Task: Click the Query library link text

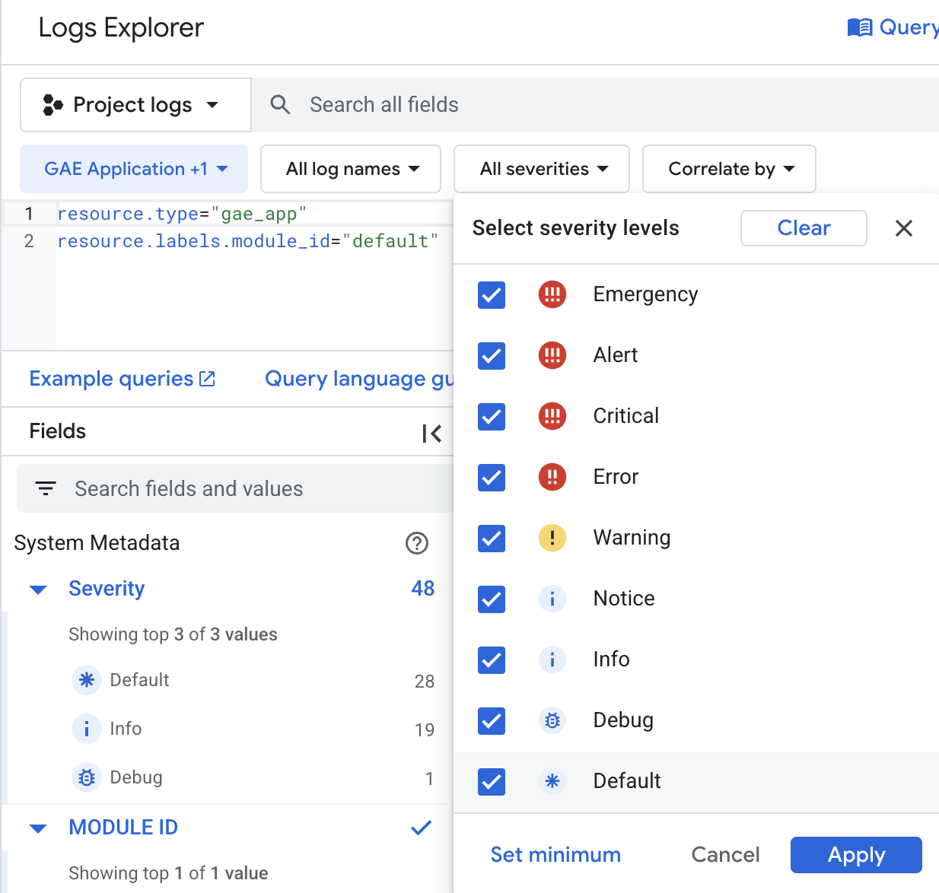Action: [909, 28]
